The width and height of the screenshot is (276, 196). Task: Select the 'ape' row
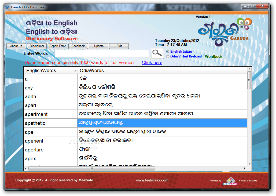pyautogui.click(x=135, y=132)
